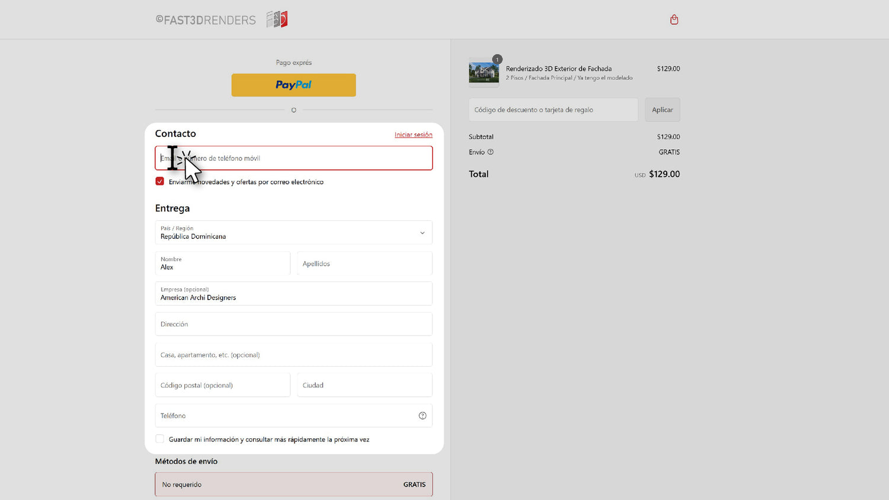889x500 pixels.
Task: Click the Ciudad input field
Action: (364, 385)
